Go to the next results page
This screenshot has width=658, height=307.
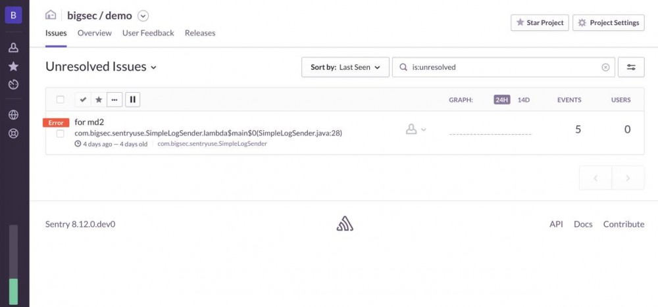pyautogui.click(x=628, y=178)
